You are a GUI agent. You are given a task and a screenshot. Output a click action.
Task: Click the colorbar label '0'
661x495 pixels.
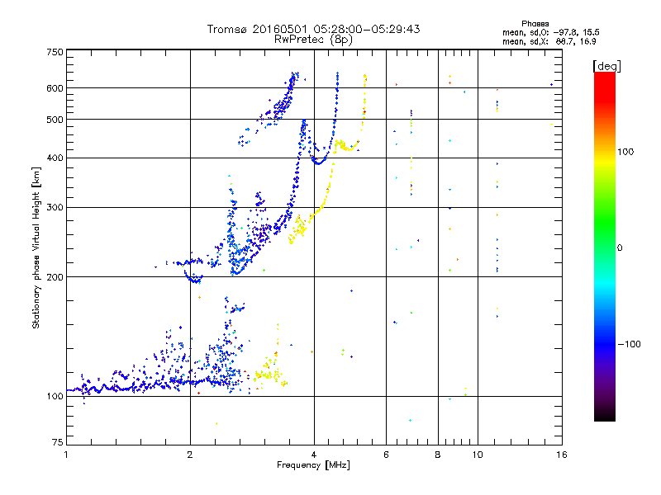coord(620,248)
